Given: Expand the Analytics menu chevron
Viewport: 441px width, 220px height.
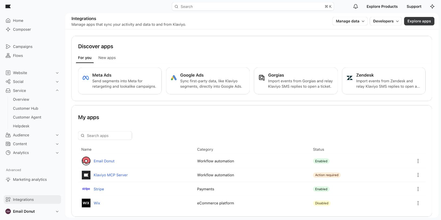Looking at the screenshot, I should pyautogui.click(x=57, y=153).
